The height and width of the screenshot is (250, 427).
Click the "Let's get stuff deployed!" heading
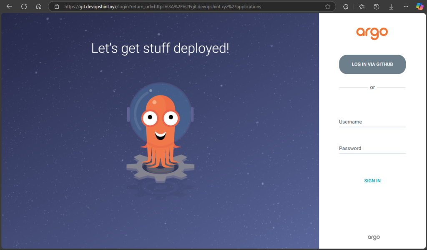(160, 48)
